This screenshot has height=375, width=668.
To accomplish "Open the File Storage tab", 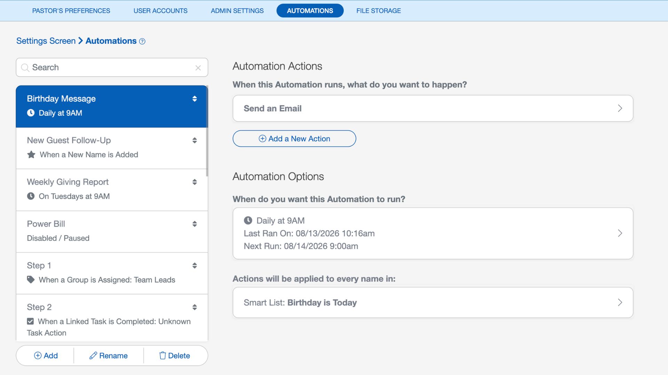I will tap(379, 11).
